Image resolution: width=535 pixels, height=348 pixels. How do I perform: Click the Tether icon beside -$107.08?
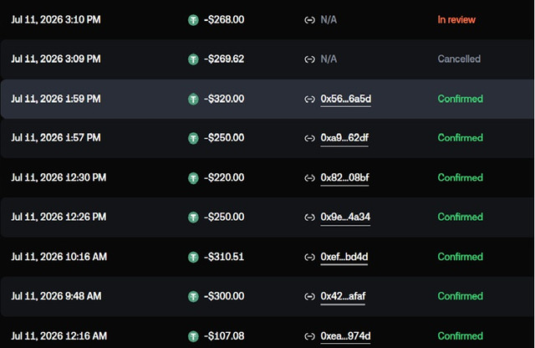[193, 336]
